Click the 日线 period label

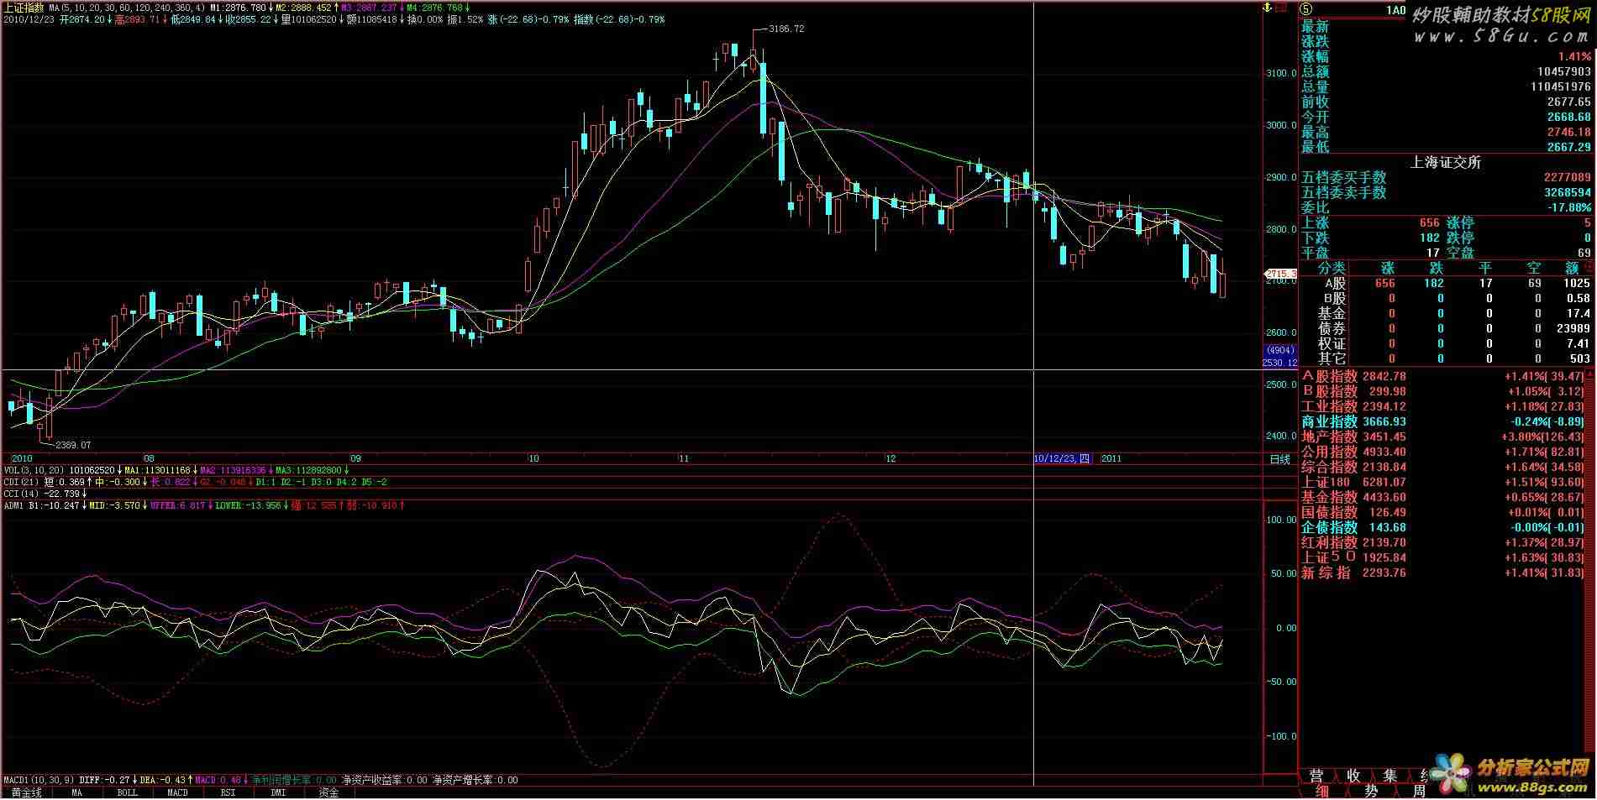click(1279, 459)
